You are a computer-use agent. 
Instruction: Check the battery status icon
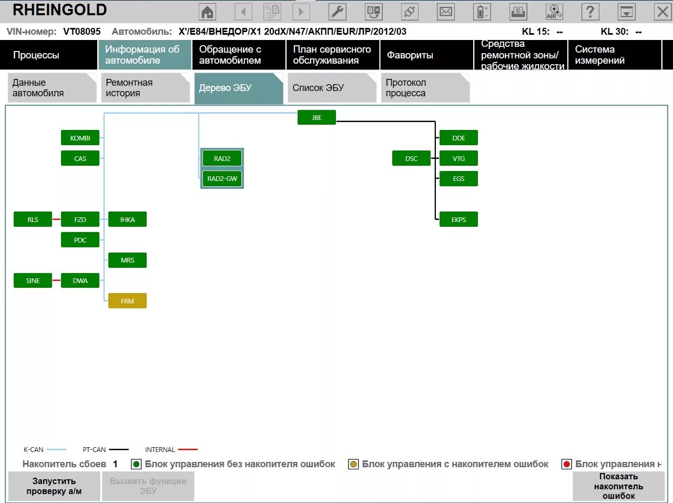click(x=482, y=12)
